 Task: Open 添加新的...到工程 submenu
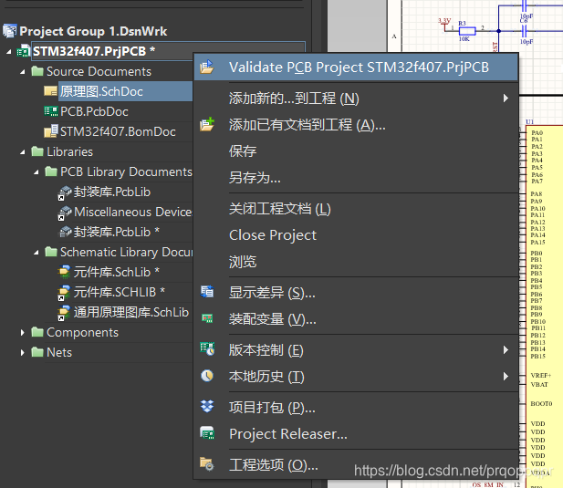pos(293,98)
